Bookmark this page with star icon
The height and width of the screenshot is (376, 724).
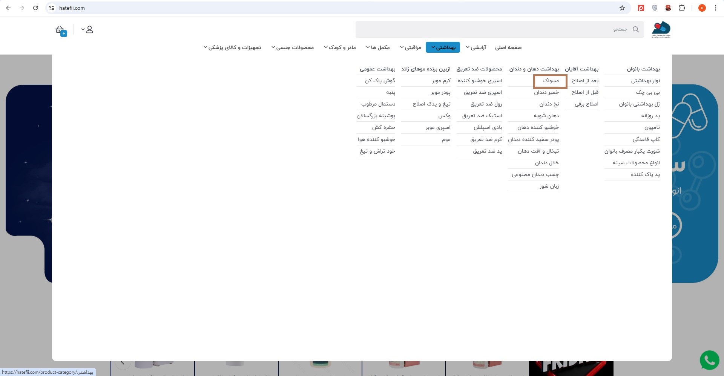(x=622, y=8)
